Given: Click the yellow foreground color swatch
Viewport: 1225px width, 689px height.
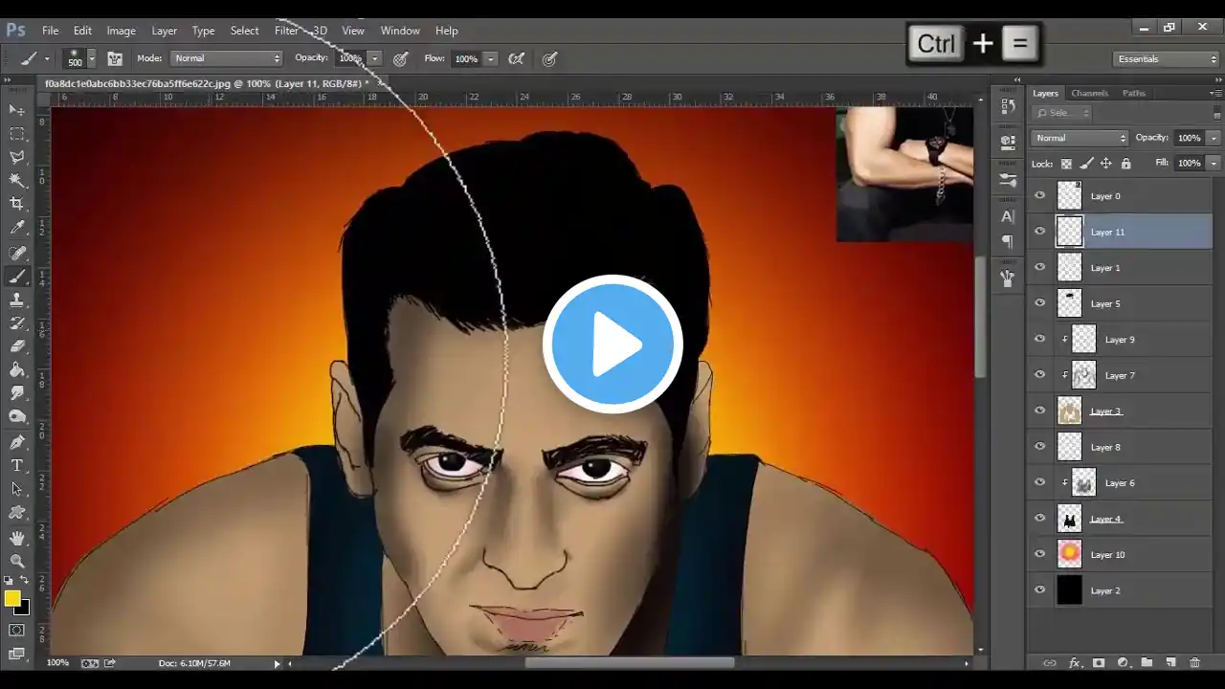Looking at the screenshot, I should tap(12, 599).
